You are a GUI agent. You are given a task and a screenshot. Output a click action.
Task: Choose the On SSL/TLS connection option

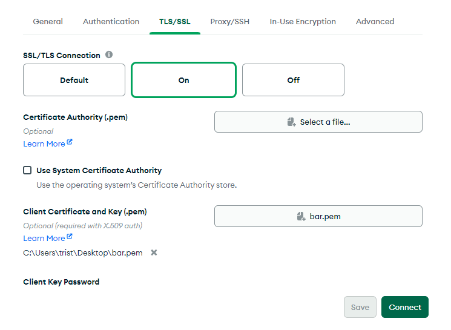(x=183, y=80)
